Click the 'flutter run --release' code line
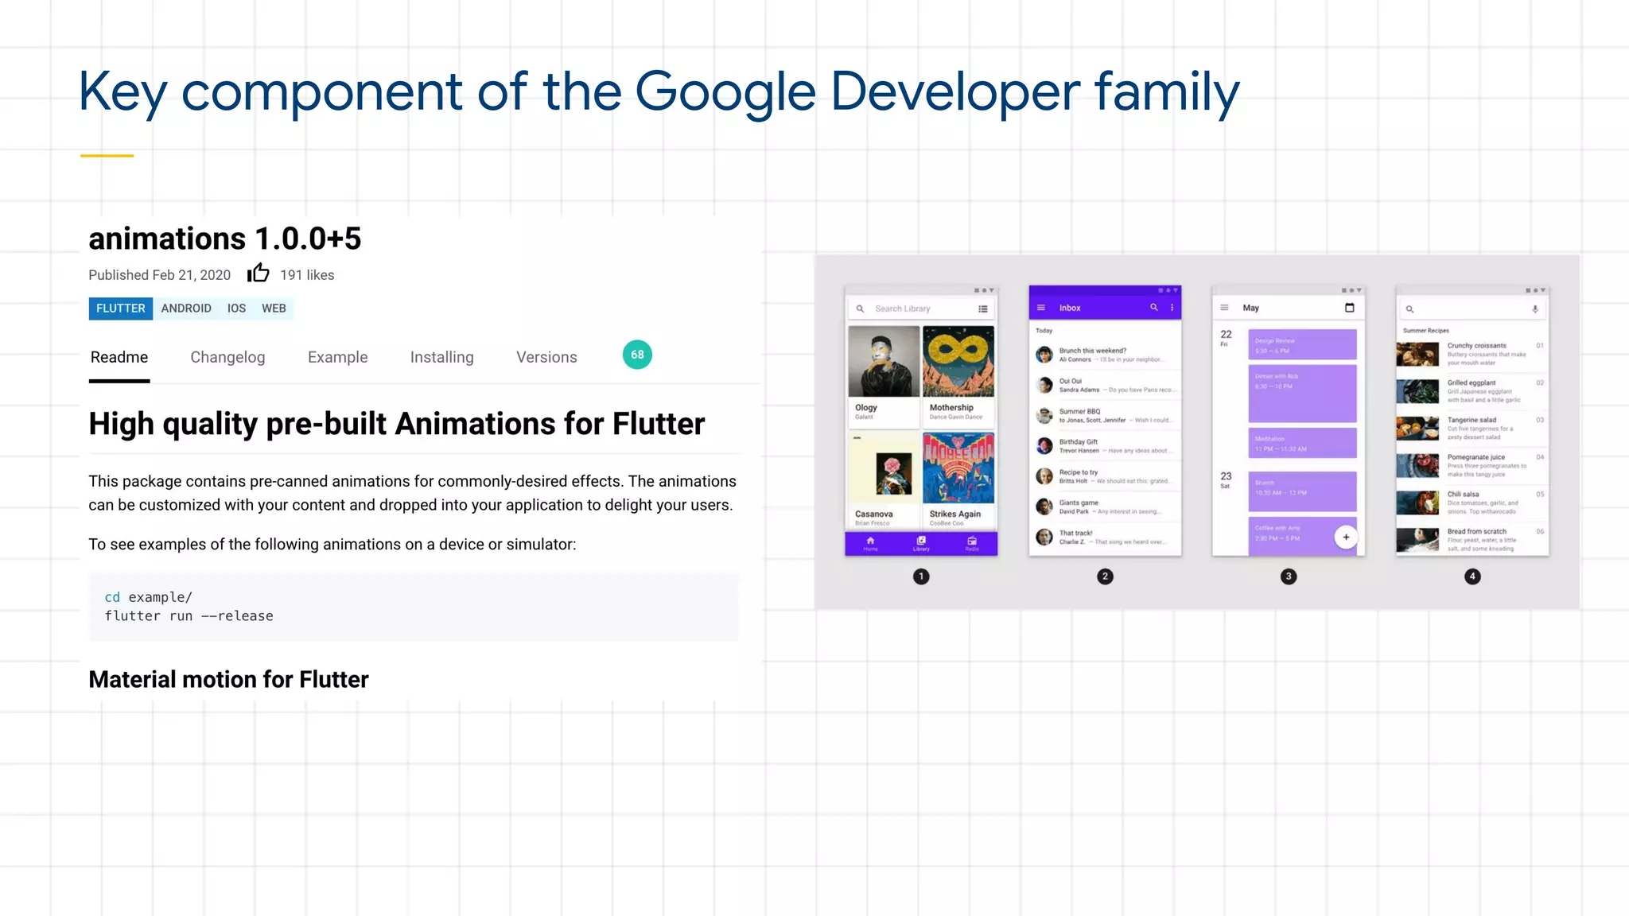This screenshot has width=1629, height=916. pos(189,616)
